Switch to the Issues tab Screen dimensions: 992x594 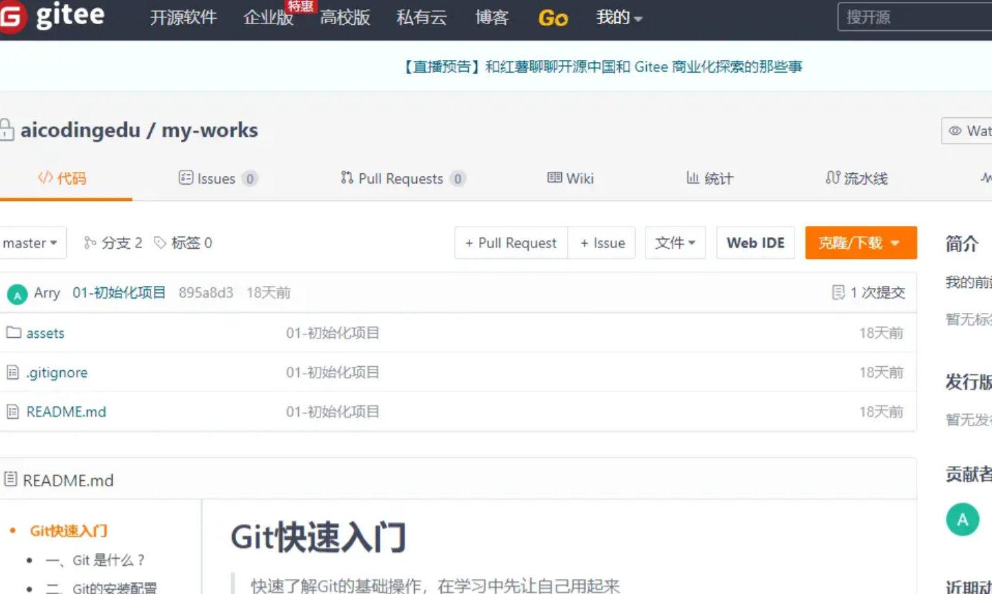[217, 178]
